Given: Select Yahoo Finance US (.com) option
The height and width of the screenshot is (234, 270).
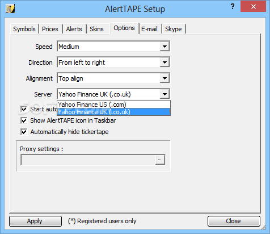Looking at the screenshot, I should tap(113, 105).
